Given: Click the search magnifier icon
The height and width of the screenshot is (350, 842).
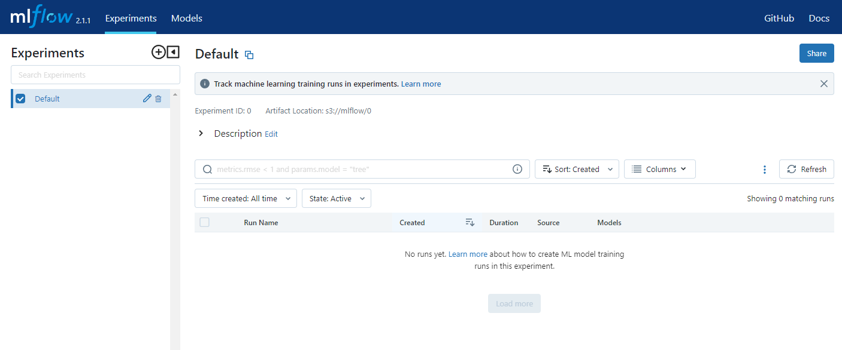Looking at the screenshot, I should click(208, 169).
